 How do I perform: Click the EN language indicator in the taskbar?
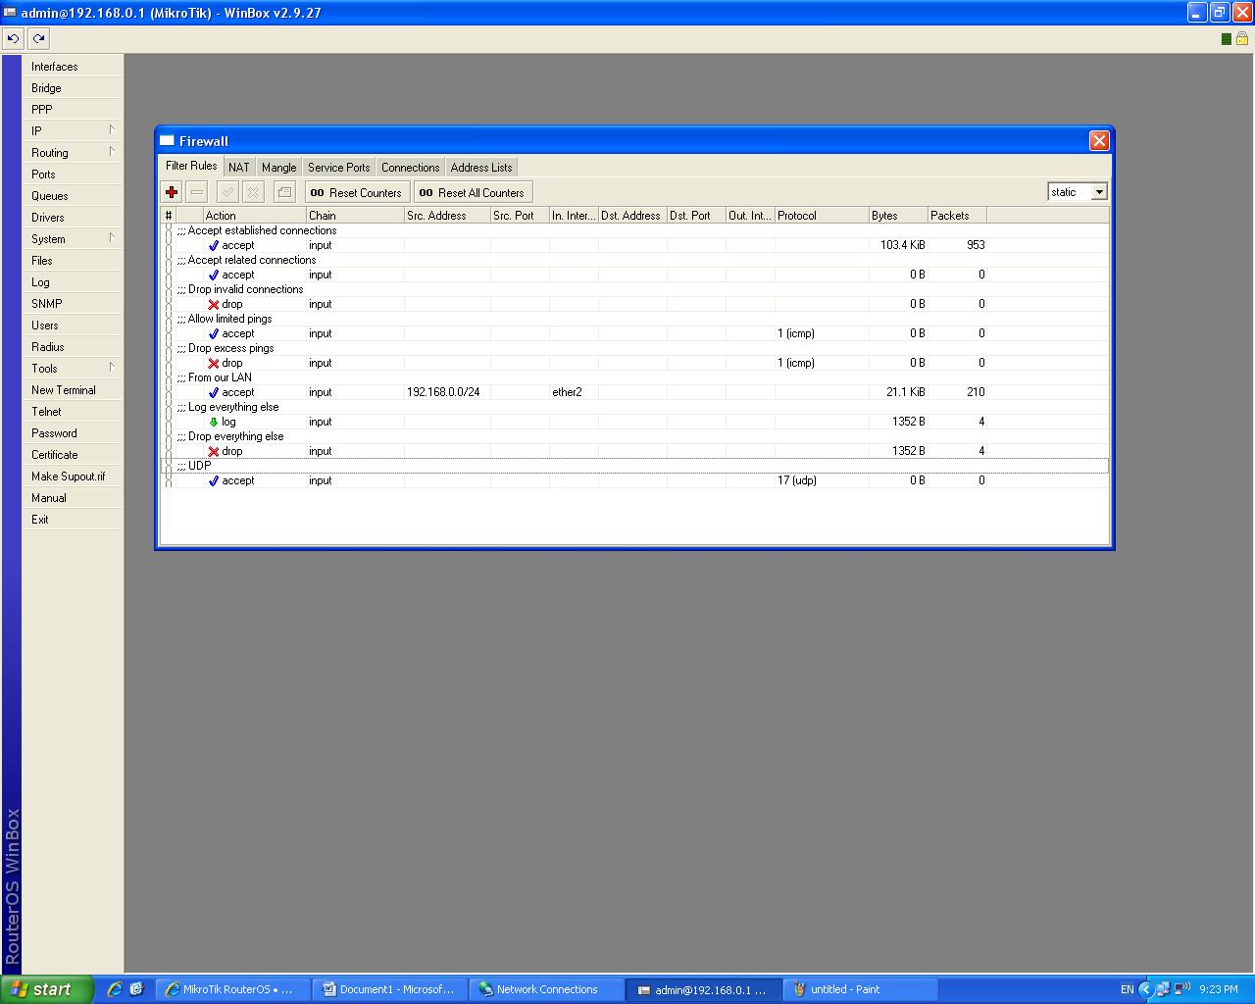tap(1127, 989)
